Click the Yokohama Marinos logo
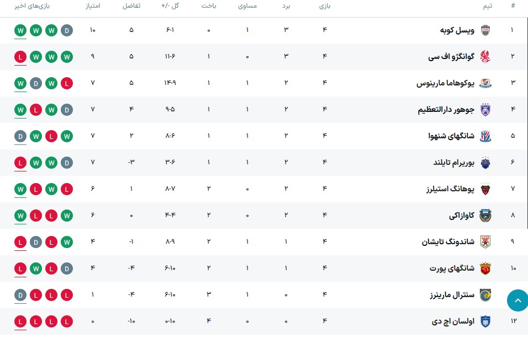The image size is (528, 344). click(485, 83)
